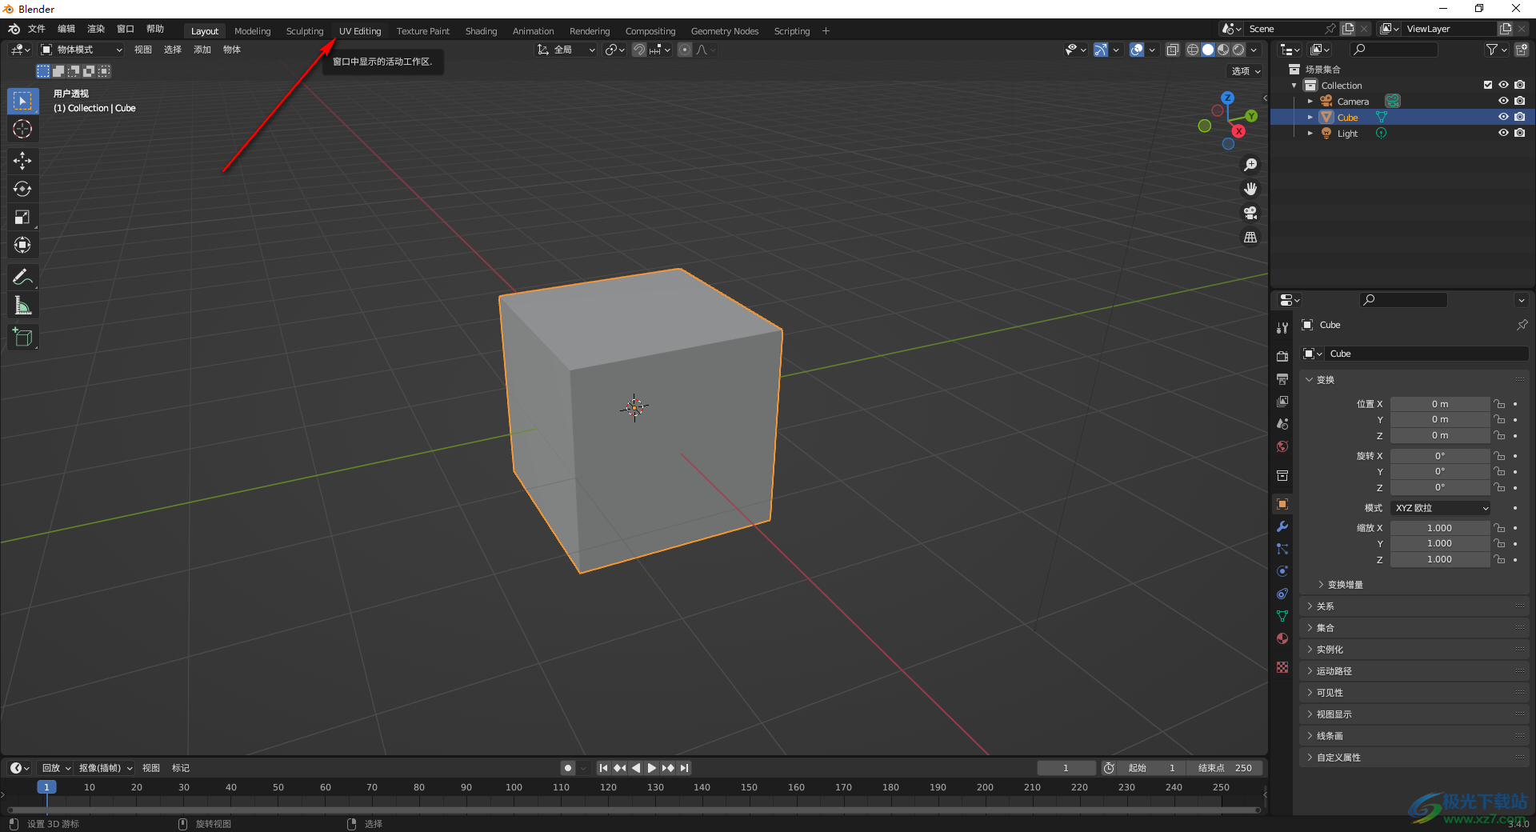
Task: Select the Measure tool
Action: pyautogui.click(x=22, y=306)
